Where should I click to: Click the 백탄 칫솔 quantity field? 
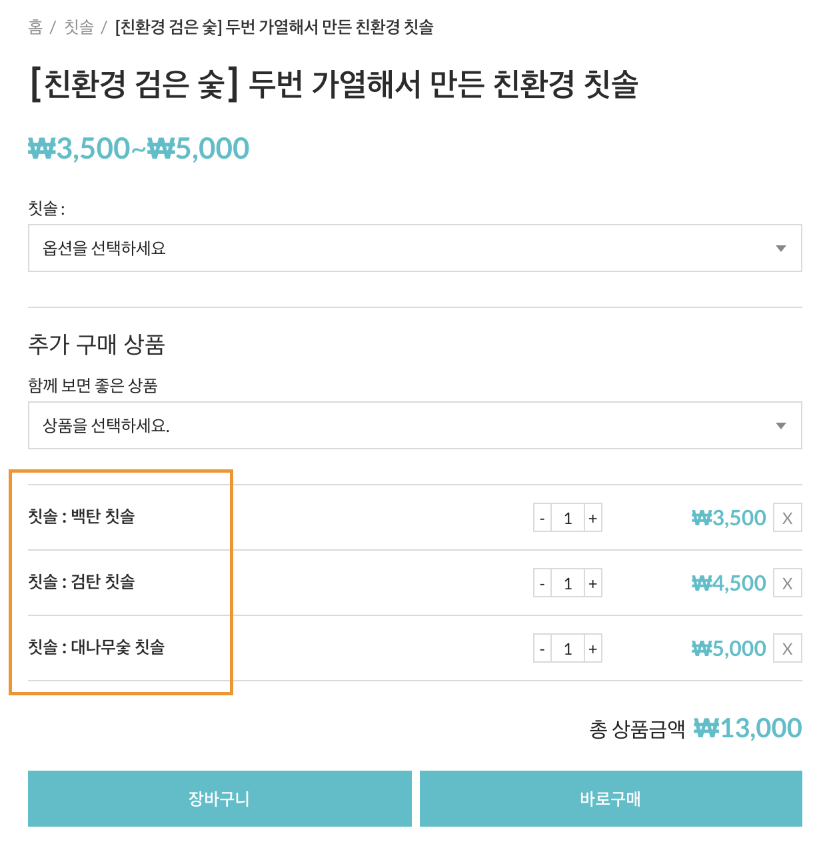[568, 518]
